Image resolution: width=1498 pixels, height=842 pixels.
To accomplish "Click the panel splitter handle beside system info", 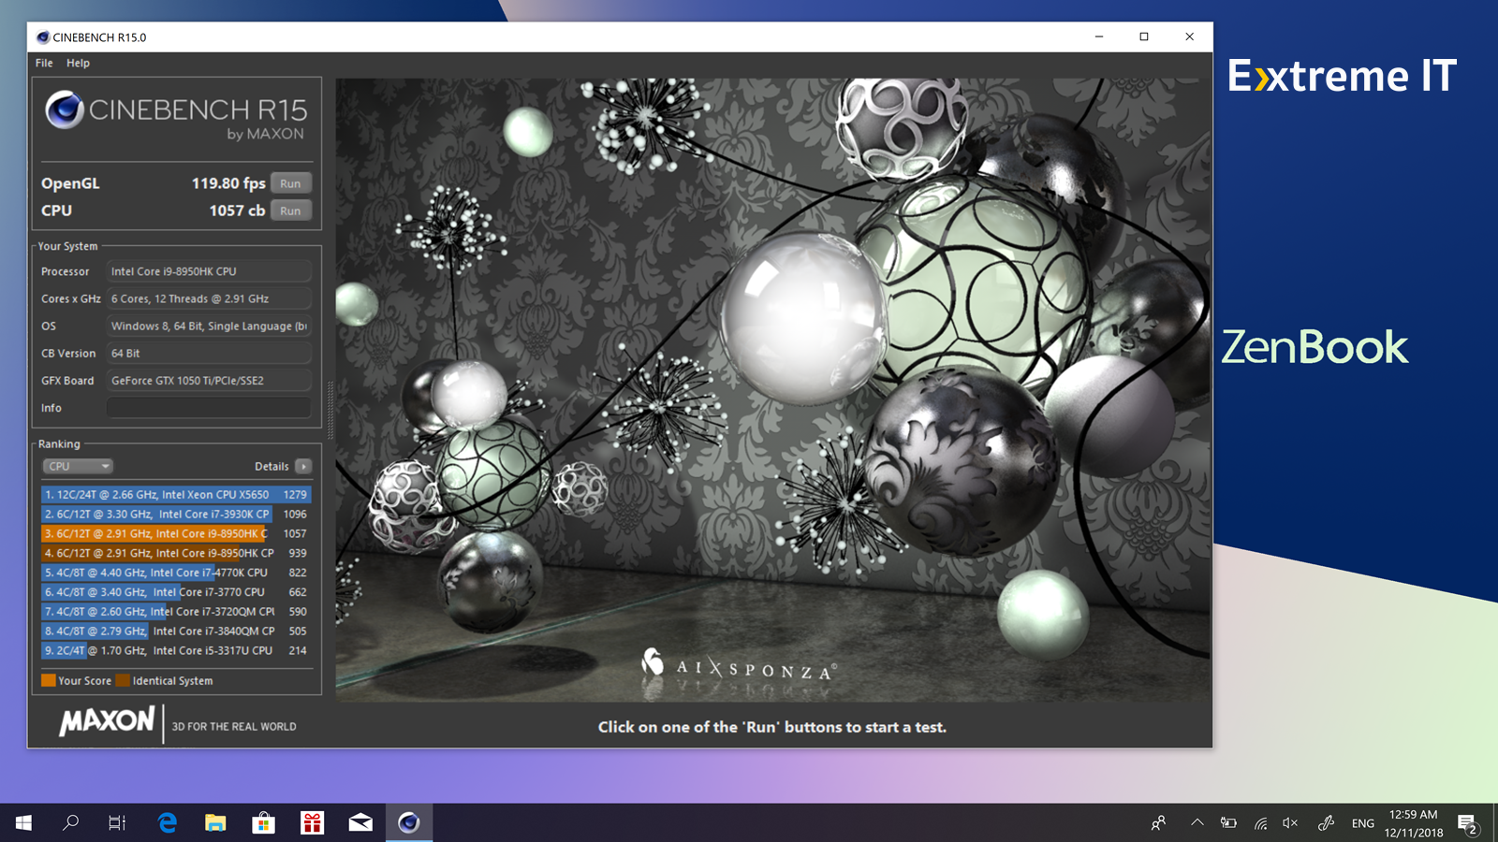I will pos(330,410).
